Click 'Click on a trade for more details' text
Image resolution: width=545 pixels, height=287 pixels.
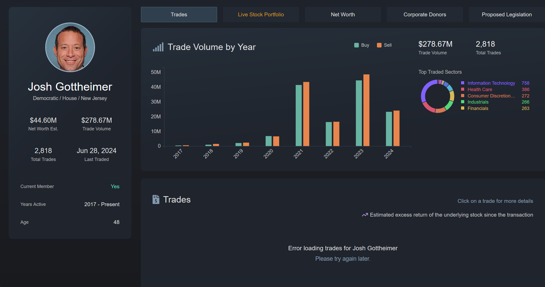[x=495, y=201]
